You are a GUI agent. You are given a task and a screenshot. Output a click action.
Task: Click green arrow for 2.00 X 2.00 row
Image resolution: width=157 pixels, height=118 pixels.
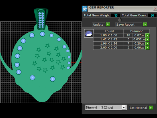[x=148, y=48]
